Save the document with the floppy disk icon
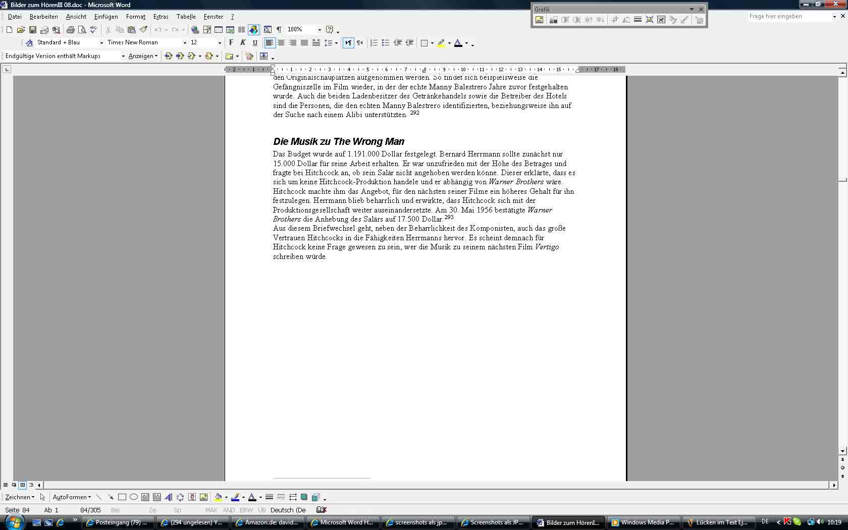This screenshot has height=530, width=848. [x=33, y=30]
